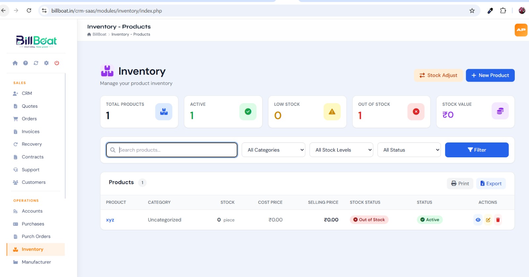529x277 pixels.
Task: Click the Stock Adjust button
Action: pyautogui.click(x=438, y=75)
